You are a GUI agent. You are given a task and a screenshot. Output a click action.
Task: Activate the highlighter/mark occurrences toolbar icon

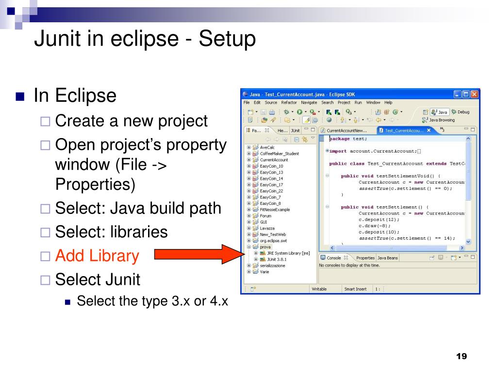[x=306, y=119]
